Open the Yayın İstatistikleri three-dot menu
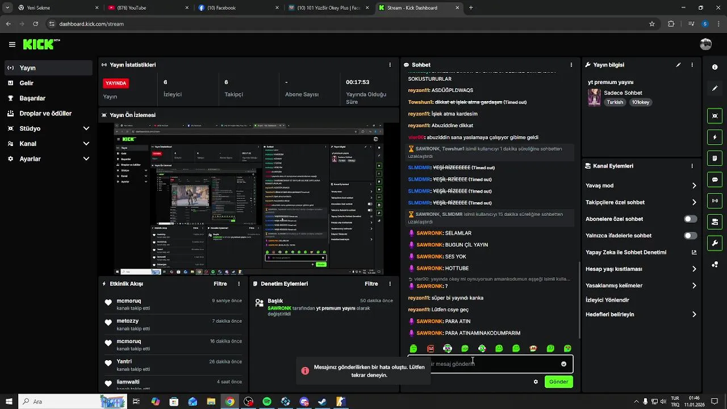Image resolution: width=727 pixels, height=409 pixels. (x=390, y=65)
